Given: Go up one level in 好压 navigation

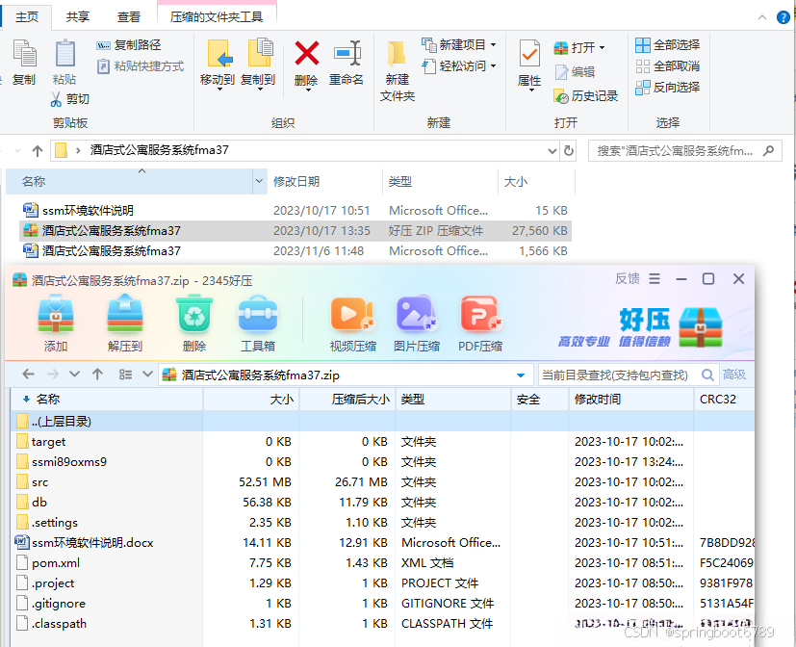Looking at the screenshot, I should [97, 375].
